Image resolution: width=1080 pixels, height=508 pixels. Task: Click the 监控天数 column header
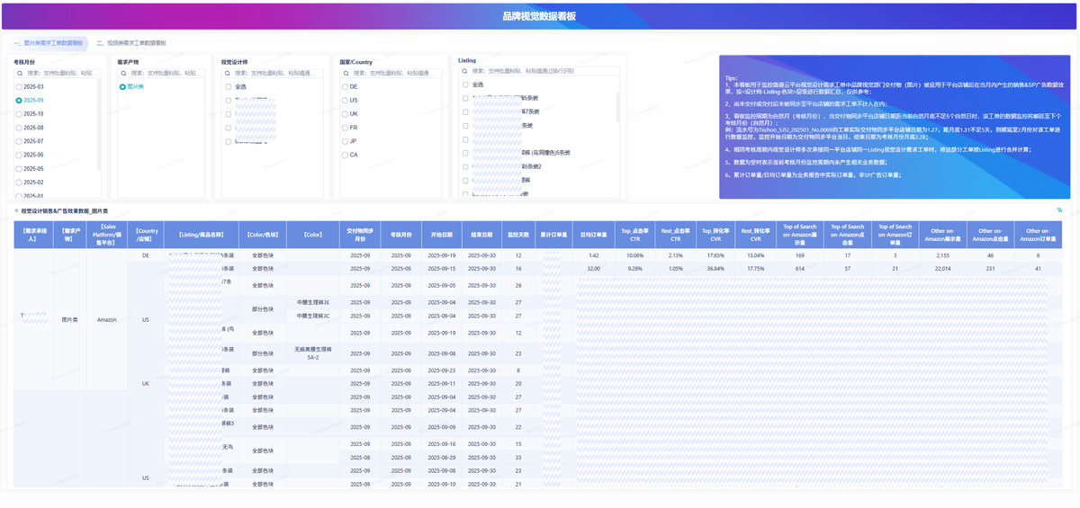pos(517,235)
